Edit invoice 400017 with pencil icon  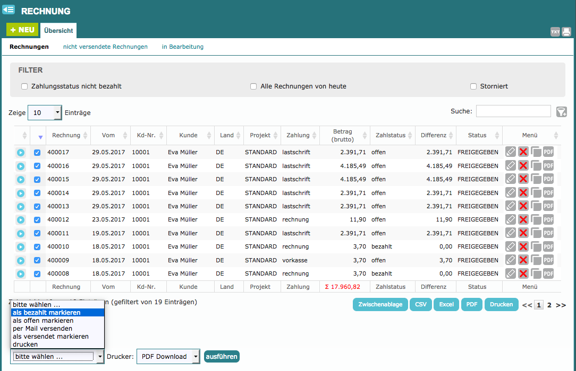511,152
